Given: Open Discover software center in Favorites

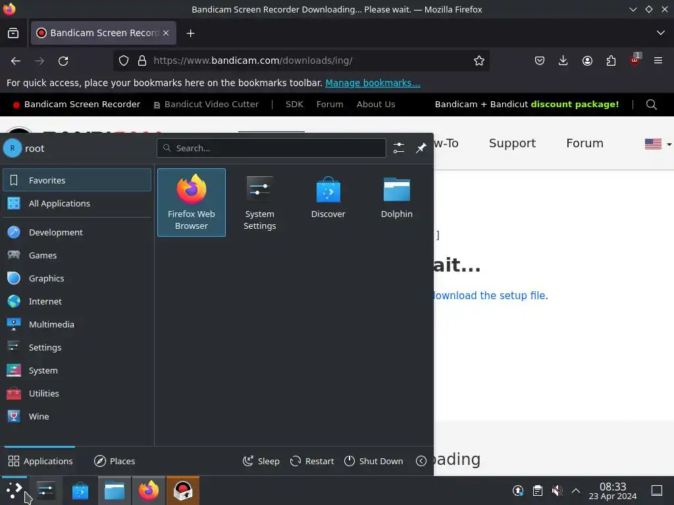Looking at the screenshot, I should click(328, 203).
